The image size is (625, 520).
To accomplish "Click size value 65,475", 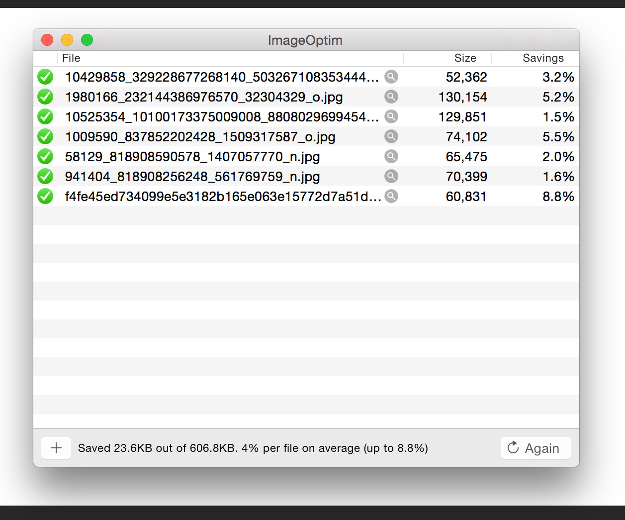I will (466, 157).
